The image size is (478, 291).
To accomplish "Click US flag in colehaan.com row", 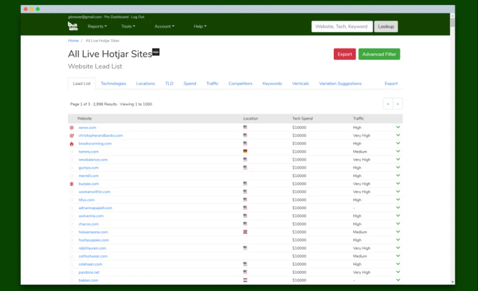I will 245,264.
